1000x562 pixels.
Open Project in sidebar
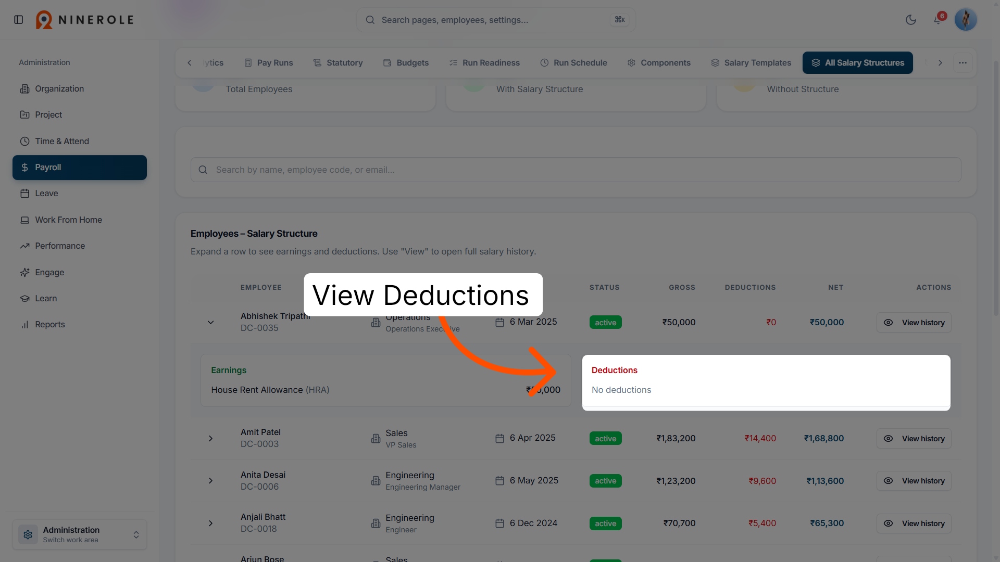(x=80, y=114)
